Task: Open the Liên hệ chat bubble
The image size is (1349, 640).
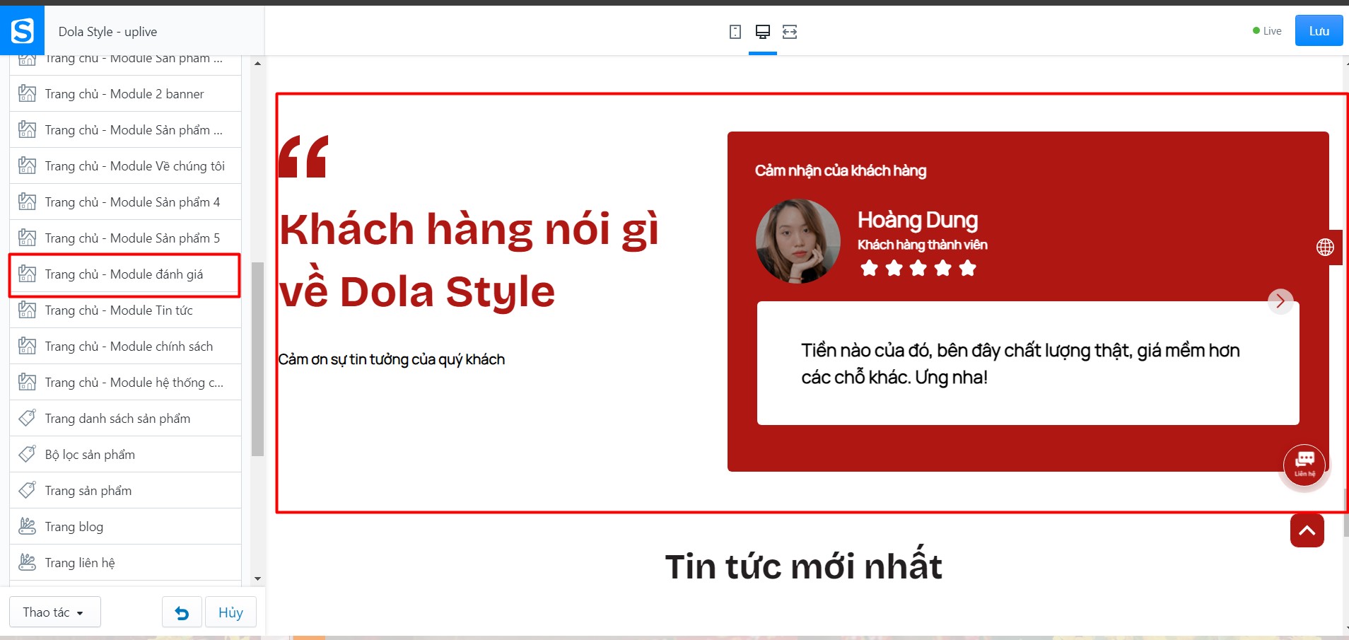Action: point(1304,465)
